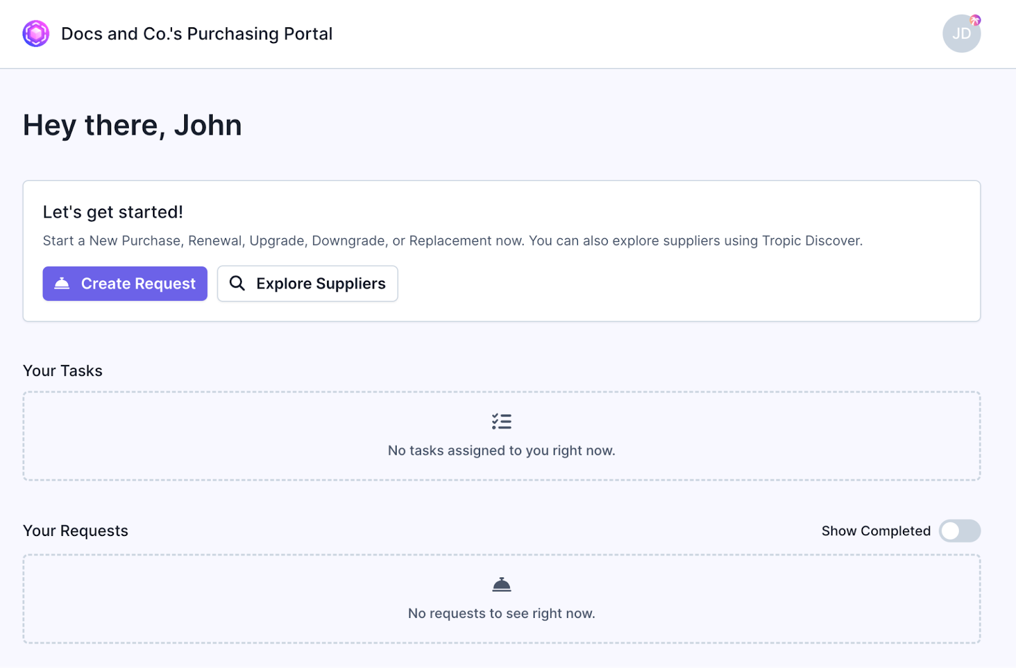This screenshot has width=1016, height=668.
Task: Click the service bell icon in Your Requests
Action: coord(502,585)
